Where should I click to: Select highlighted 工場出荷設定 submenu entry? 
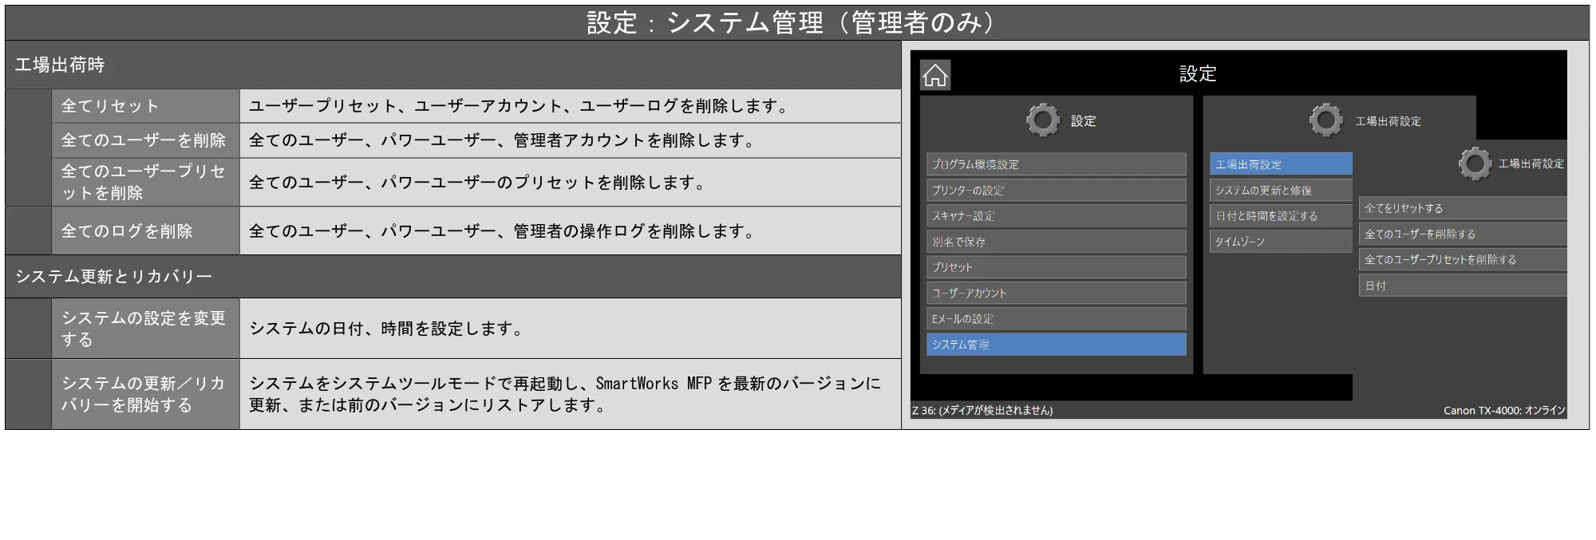pyautogui.click(x=1281, y=164)
